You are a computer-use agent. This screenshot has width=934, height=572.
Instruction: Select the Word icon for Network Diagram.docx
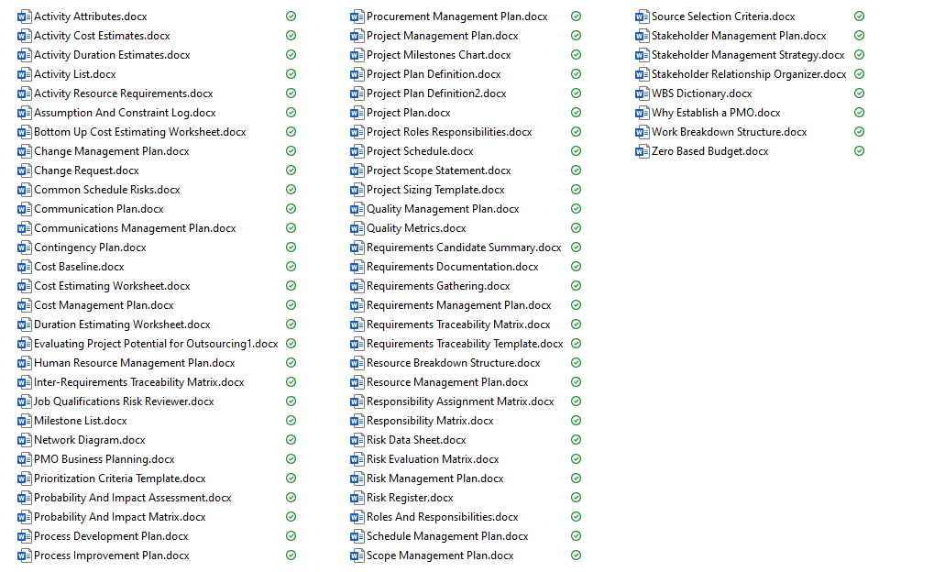[x=25, y=440]
